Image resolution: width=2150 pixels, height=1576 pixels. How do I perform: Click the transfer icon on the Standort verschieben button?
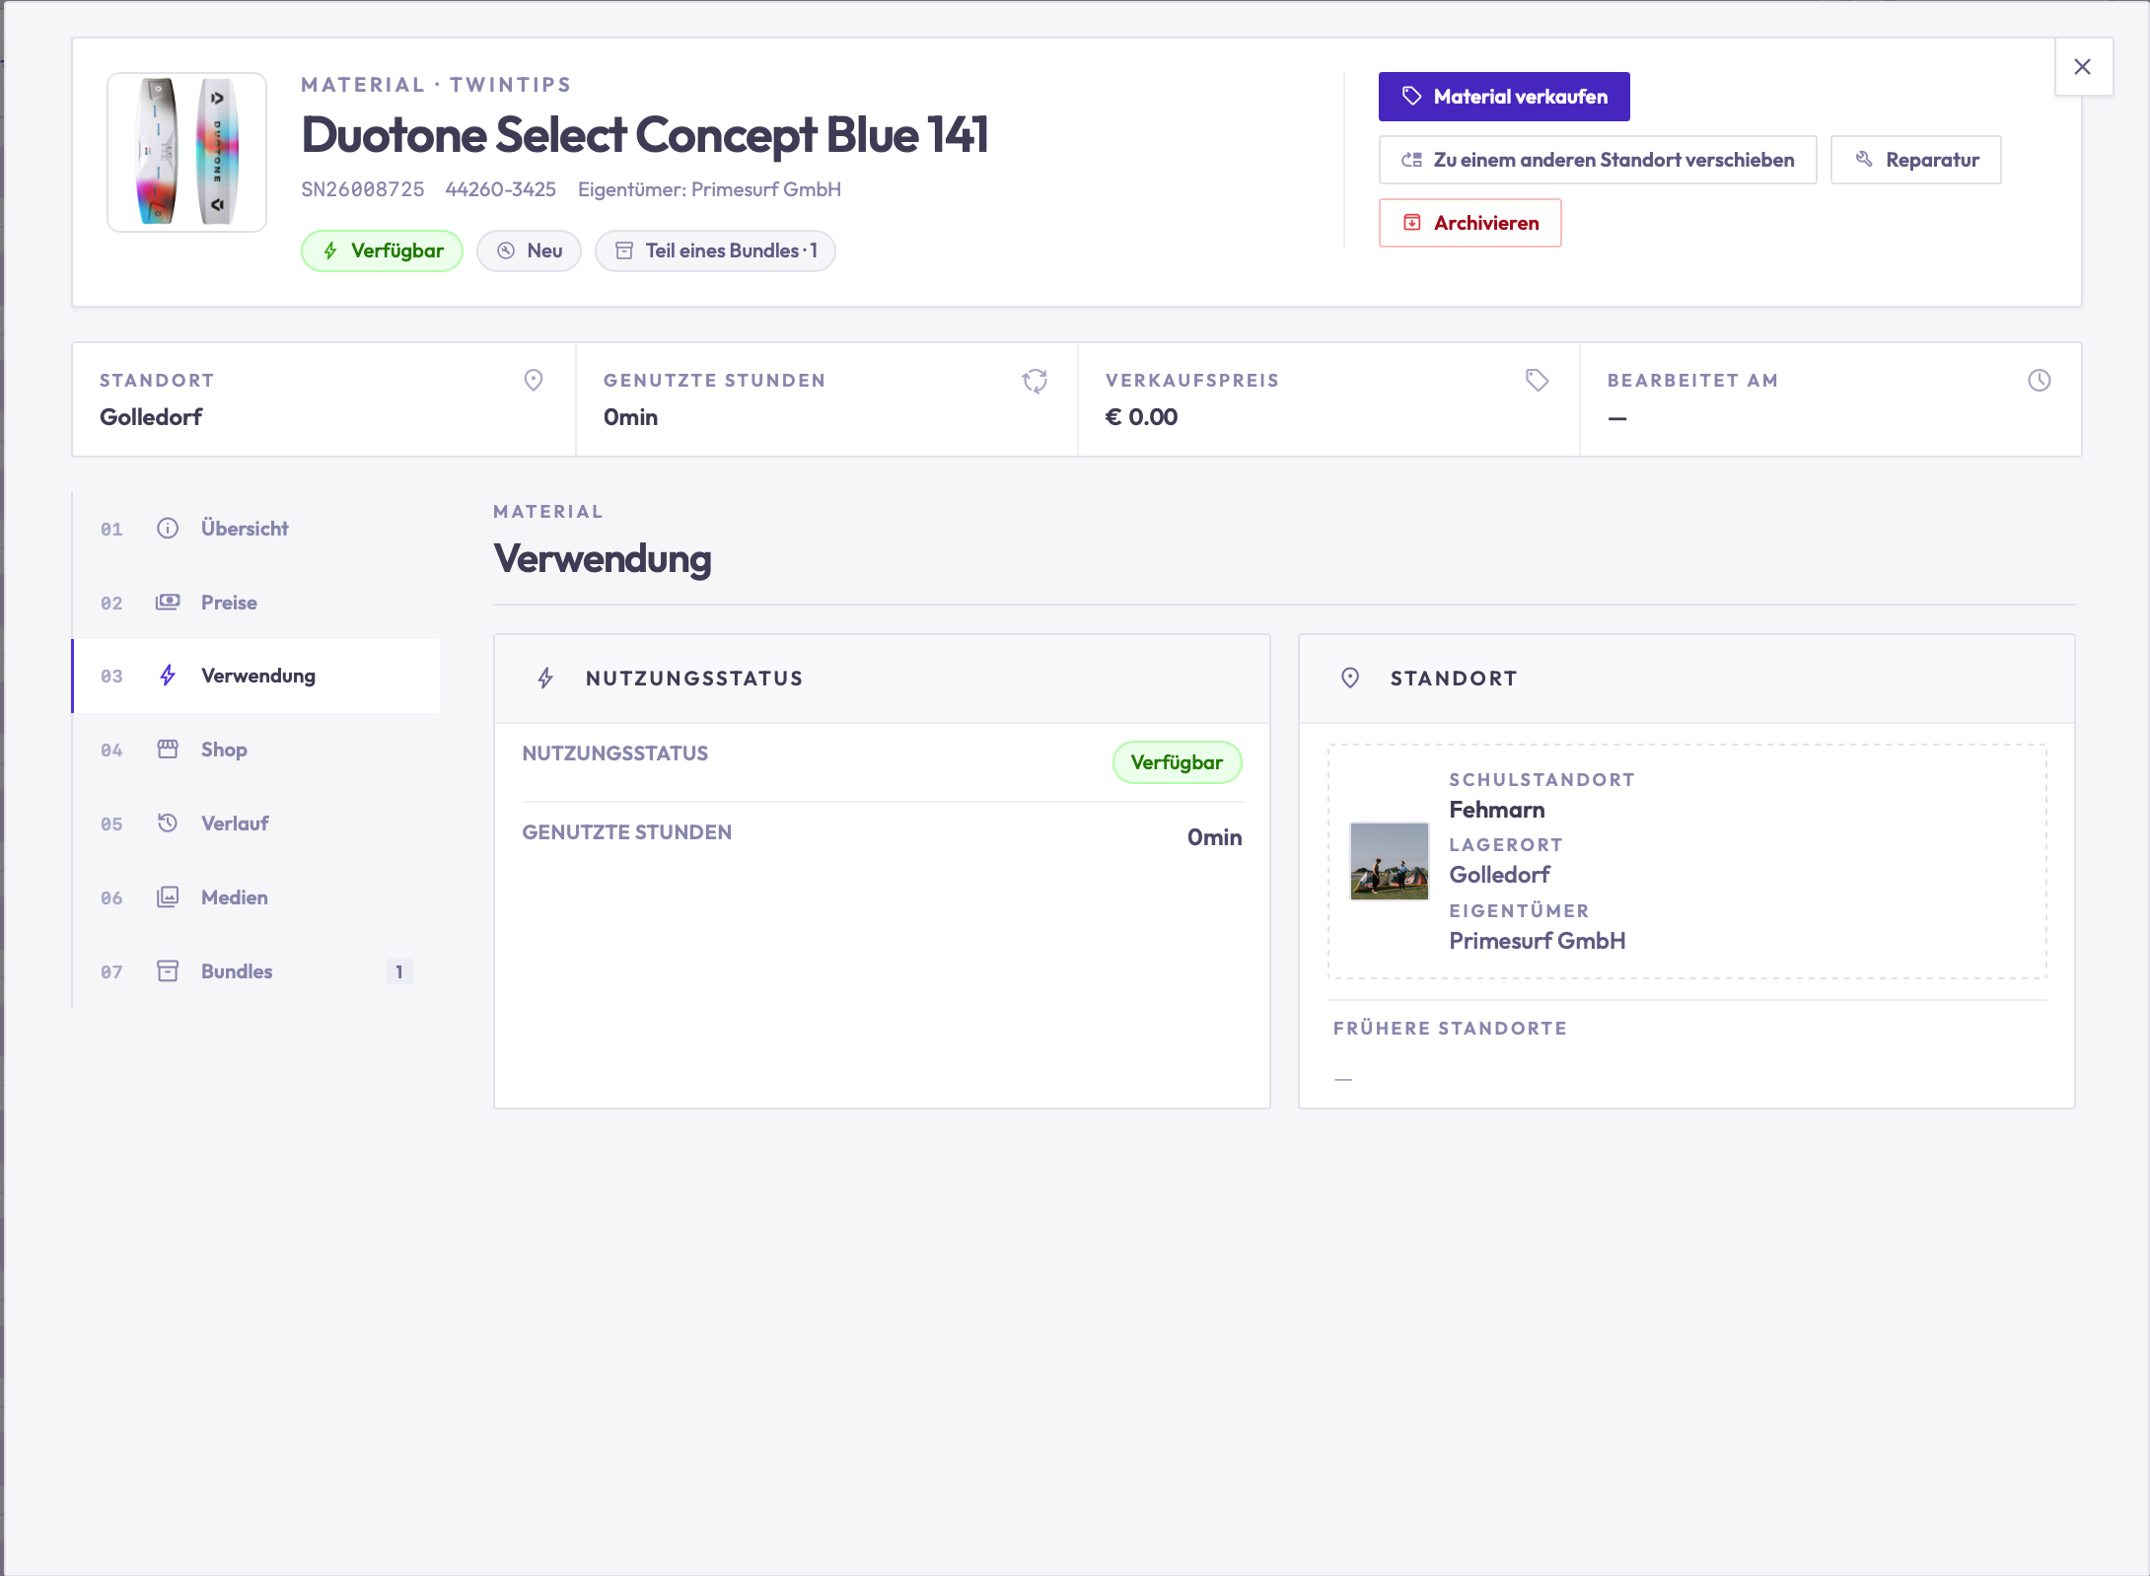coord(1412,160)
